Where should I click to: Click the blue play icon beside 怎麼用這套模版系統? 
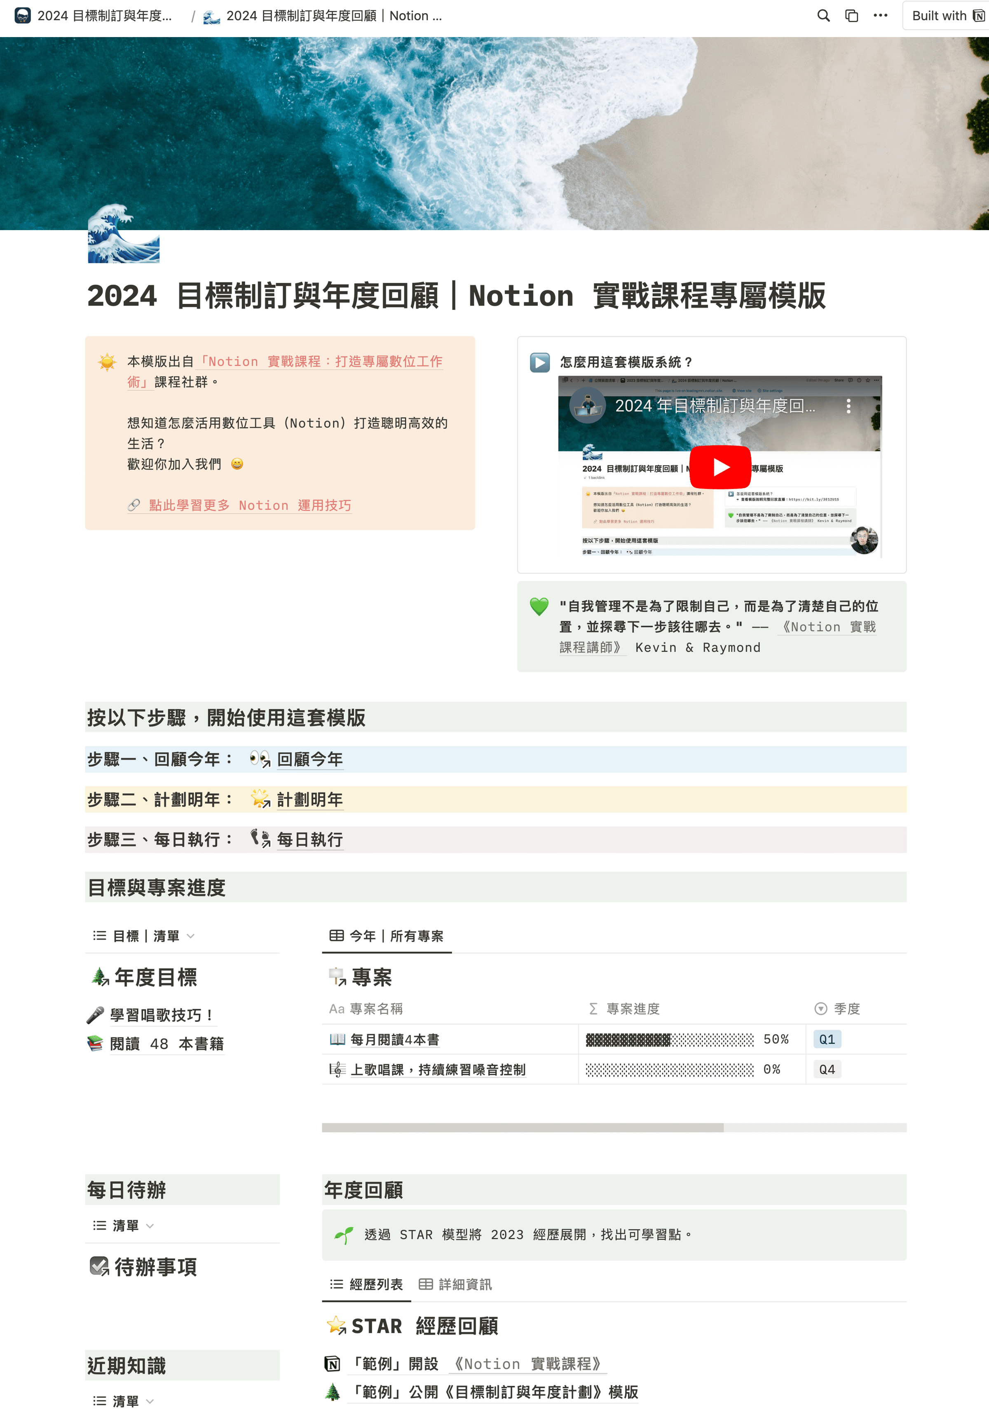pos(540,362)
